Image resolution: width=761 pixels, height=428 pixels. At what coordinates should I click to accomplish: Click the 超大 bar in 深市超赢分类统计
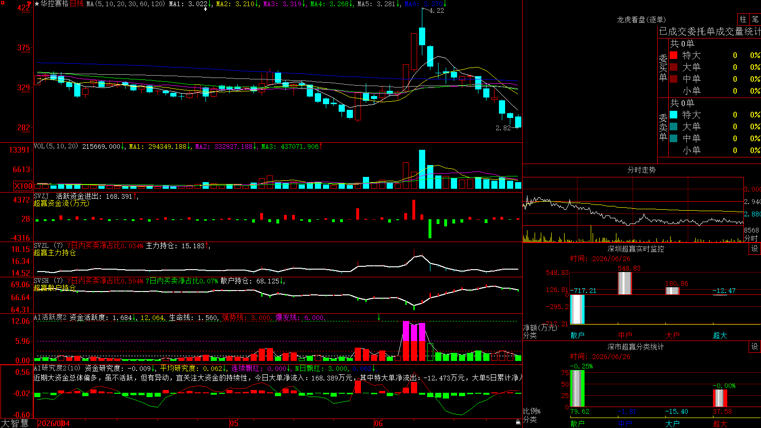[x=720, y=398]
